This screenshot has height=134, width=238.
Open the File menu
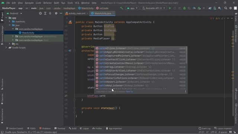click(8, 3)
